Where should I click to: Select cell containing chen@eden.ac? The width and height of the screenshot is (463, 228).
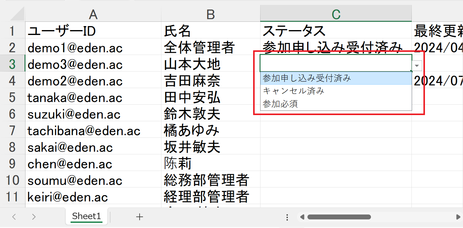[93, 163]
